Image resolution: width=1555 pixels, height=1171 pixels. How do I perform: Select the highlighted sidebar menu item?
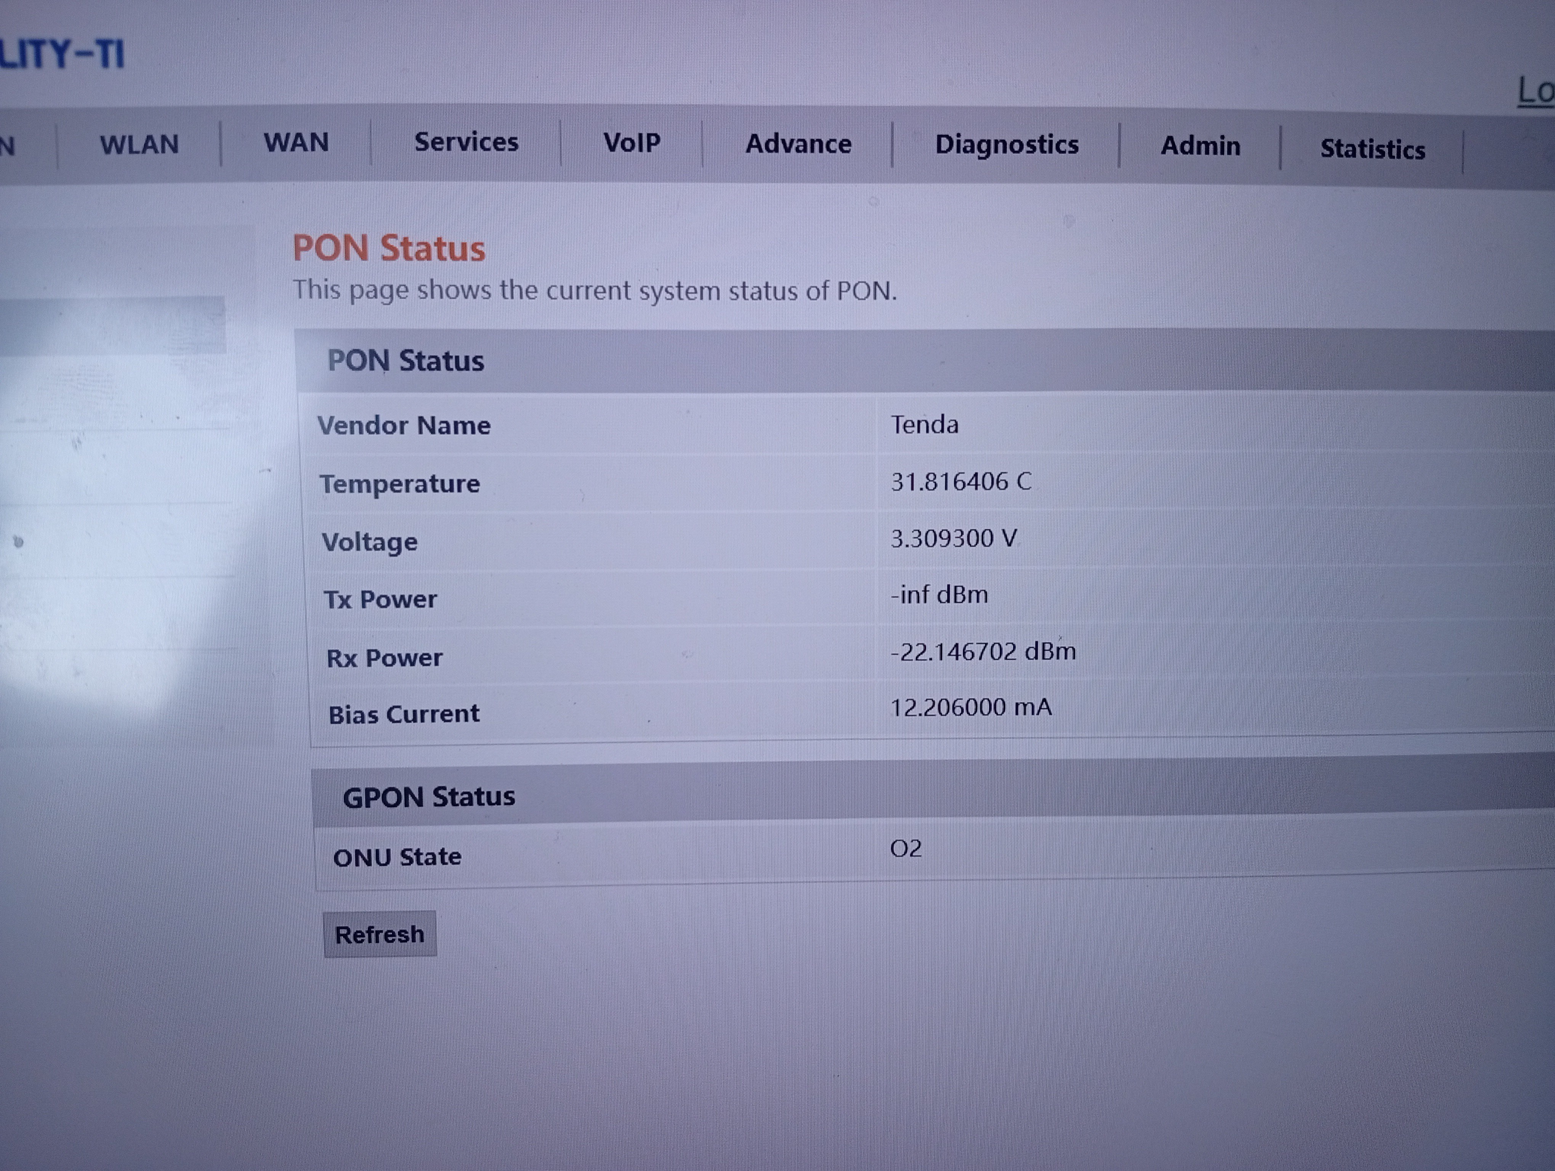(112, 325)
